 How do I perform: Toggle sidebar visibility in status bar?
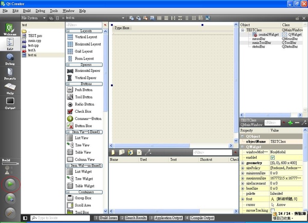(25, 218)
